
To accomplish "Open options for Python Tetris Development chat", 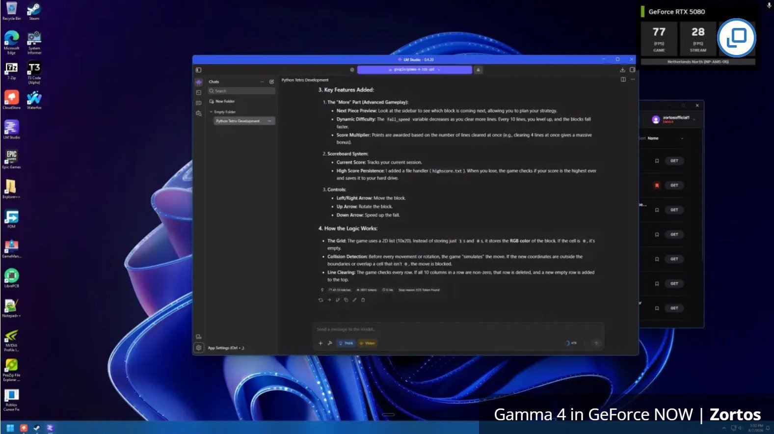I will 269,121.
